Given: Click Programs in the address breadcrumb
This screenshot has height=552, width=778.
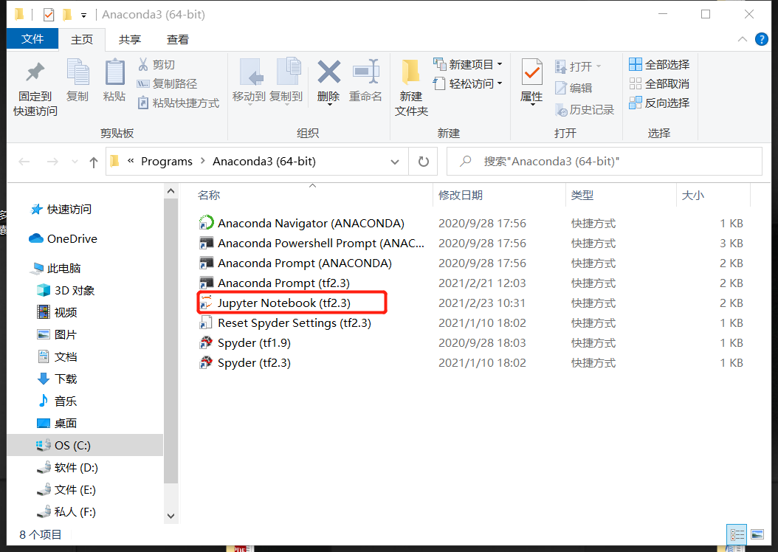Looking at the screenshot, I should (x=167, y=162).
